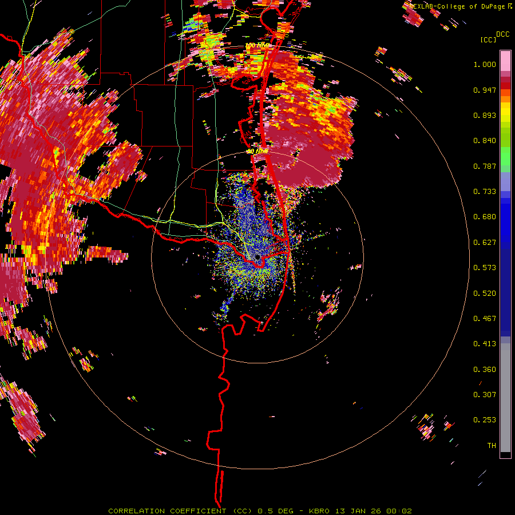Select the 0.253 scale value
Screen dimensions: 515x515
[485, 420]
